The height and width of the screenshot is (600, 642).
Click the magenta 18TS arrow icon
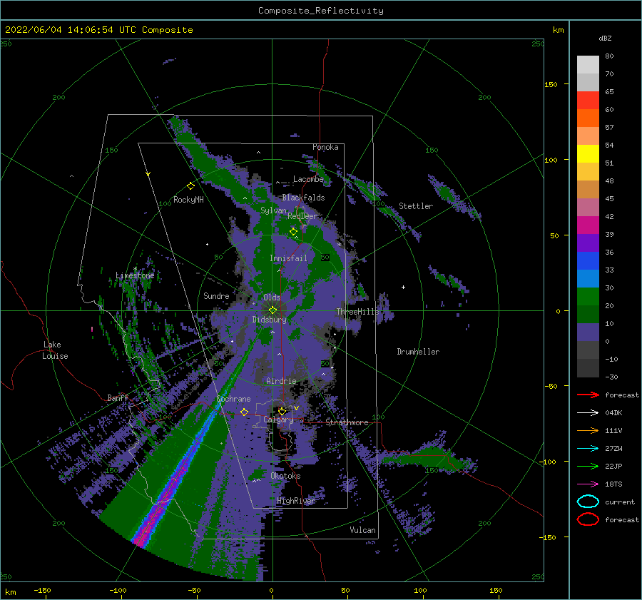pos(588,484)
